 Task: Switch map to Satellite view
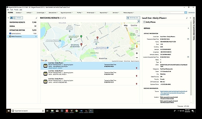(x=134, y=25)
